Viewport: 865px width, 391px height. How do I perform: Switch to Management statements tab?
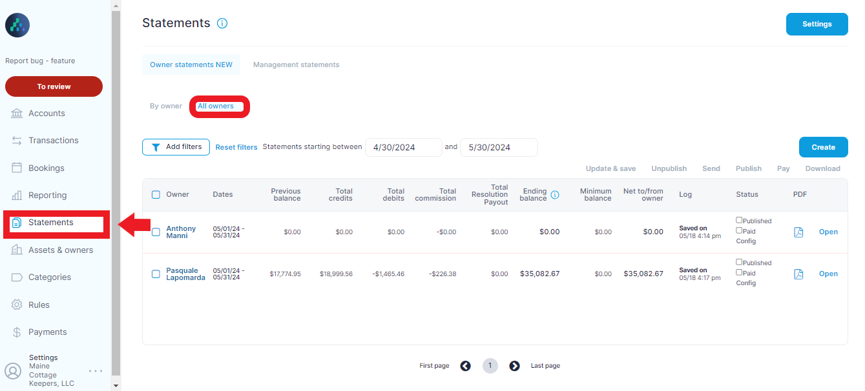(296, 65)
